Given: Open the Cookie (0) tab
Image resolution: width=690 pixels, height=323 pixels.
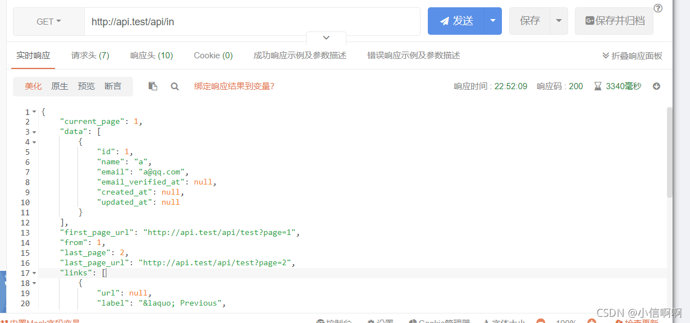Looking at the screenshot, I should [213, 56].
